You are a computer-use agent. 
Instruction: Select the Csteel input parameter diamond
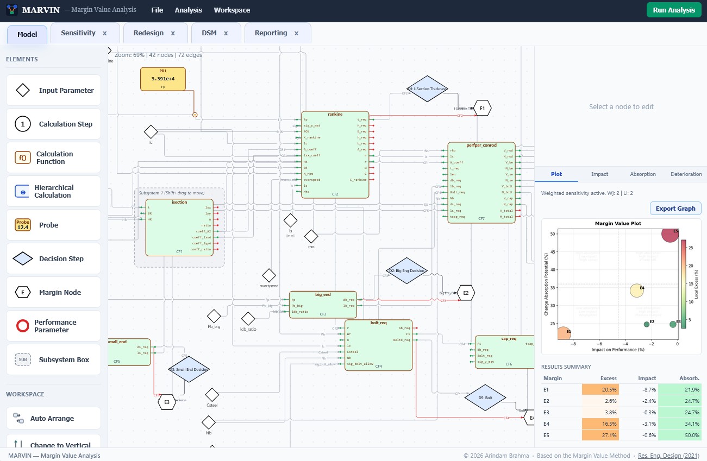[212, 395]
